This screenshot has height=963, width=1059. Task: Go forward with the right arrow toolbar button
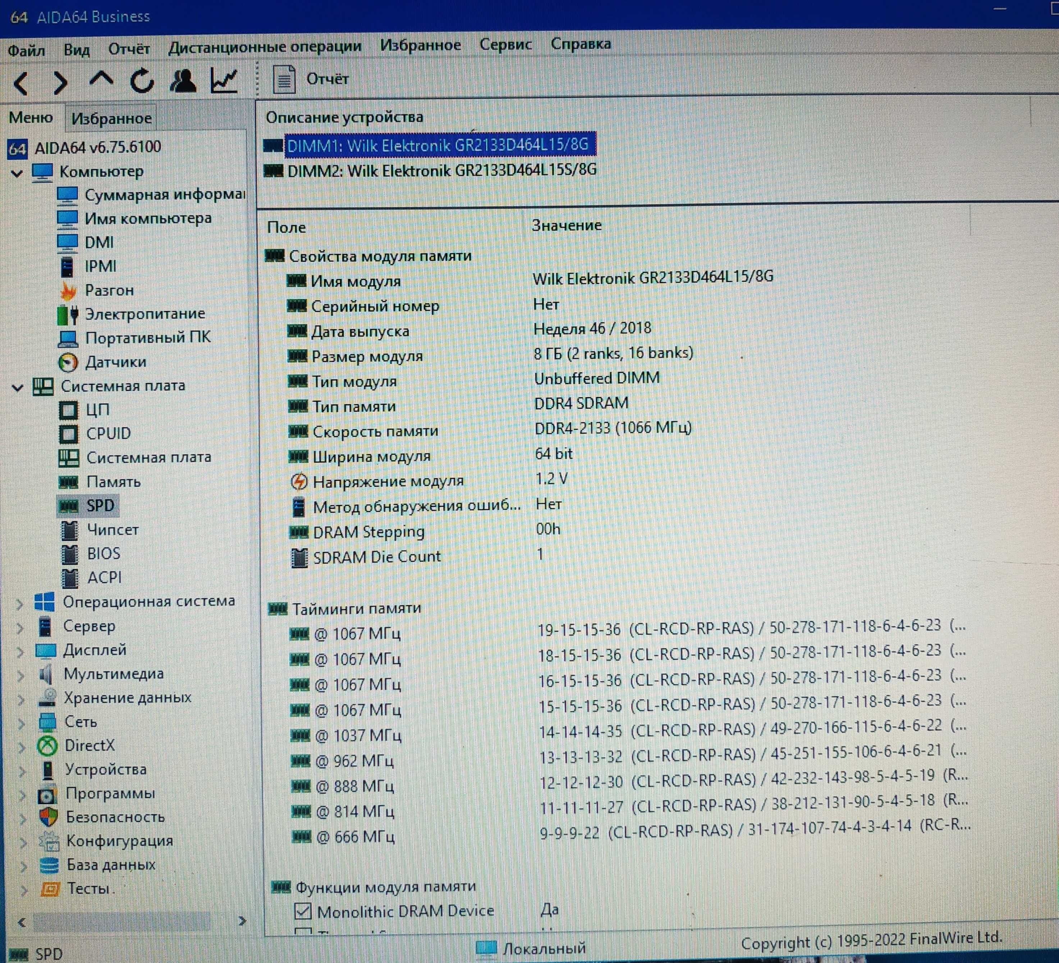[60, 83]
